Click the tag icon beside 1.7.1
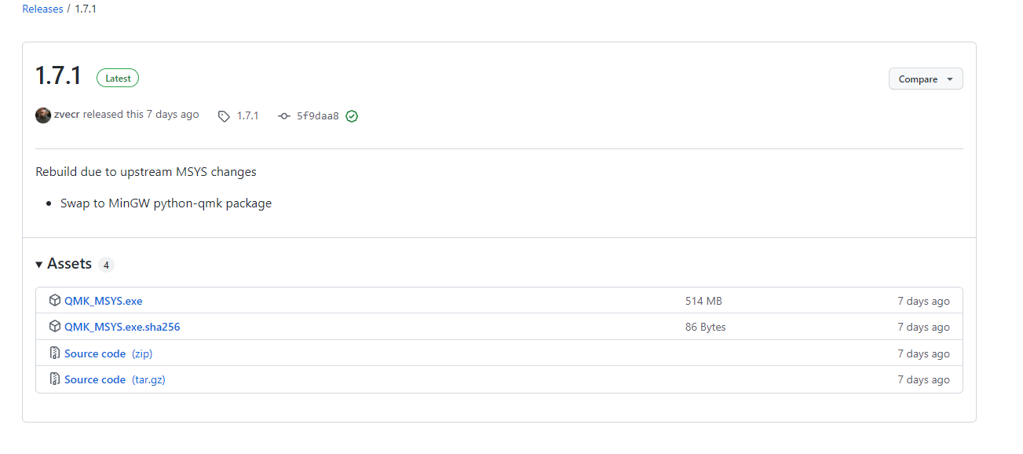The height and width of the screenshot is (454, 1023). pyautogui.click(x=224, y=116)
